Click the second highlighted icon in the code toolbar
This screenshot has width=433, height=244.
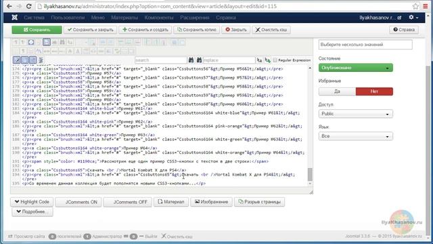tap(25, 60)
